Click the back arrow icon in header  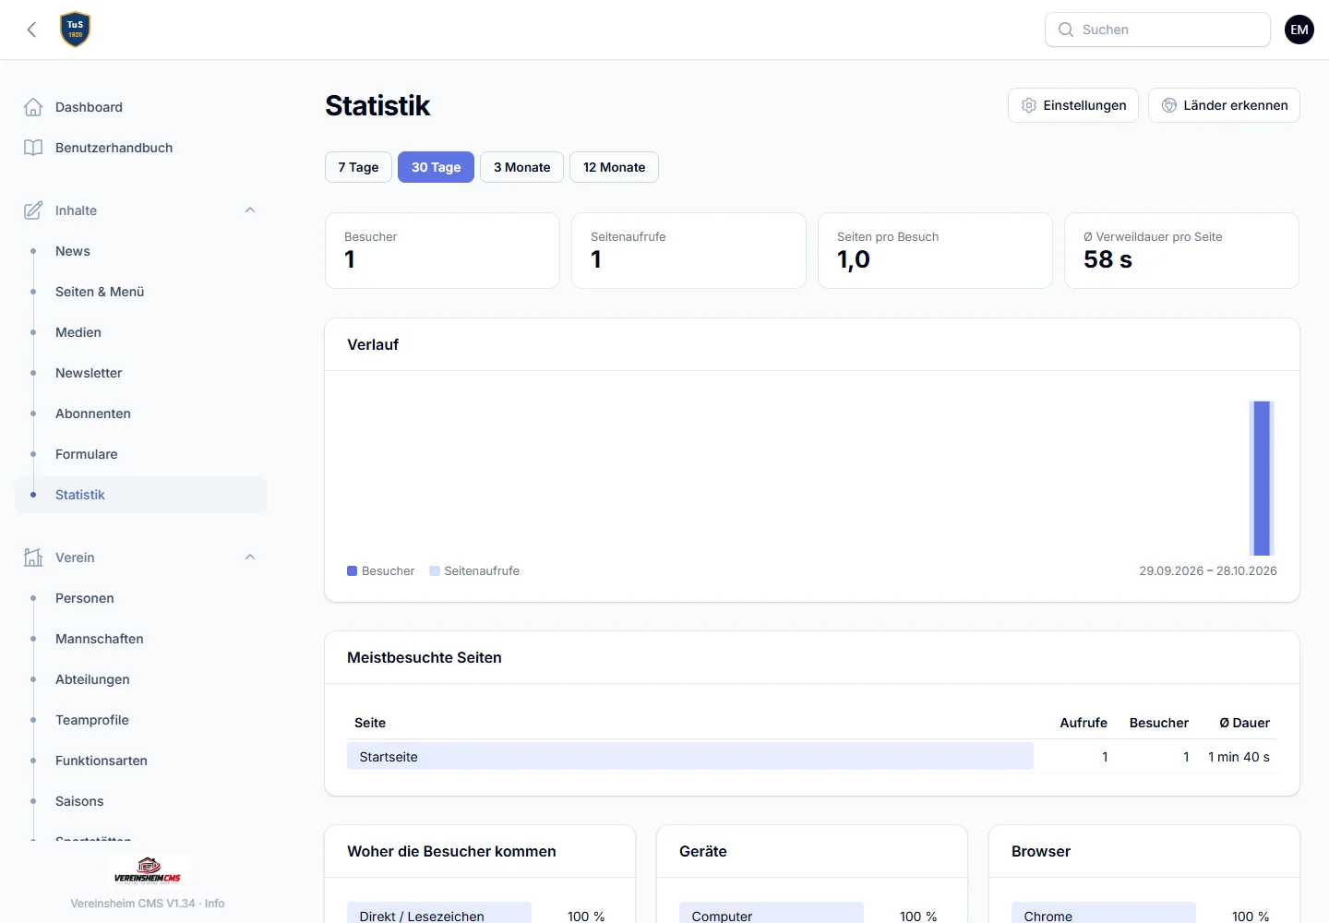pyautogui.click(x=31, y=30)
